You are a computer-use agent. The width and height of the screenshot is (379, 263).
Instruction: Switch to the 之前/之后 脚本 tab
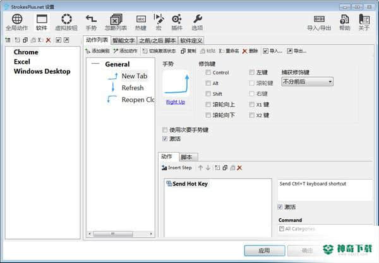[157, 40]
